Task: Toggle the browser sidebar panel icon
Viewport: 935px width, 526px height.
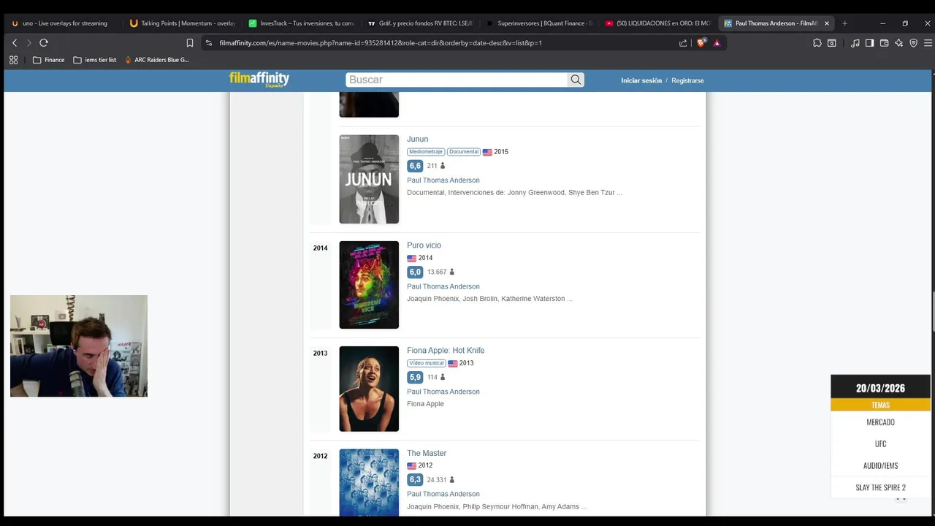Action: pos(869,43)
